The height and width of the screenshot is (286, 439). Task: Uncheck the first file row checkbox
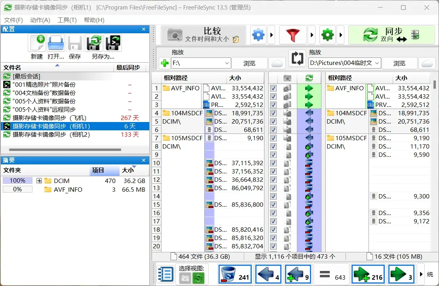click(x=273, y=88)
